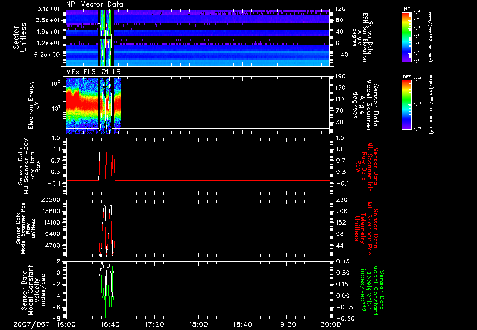477x330 pixels.
Task: Click the 'Sector Unitless' axis label
Action: point(20,37)
